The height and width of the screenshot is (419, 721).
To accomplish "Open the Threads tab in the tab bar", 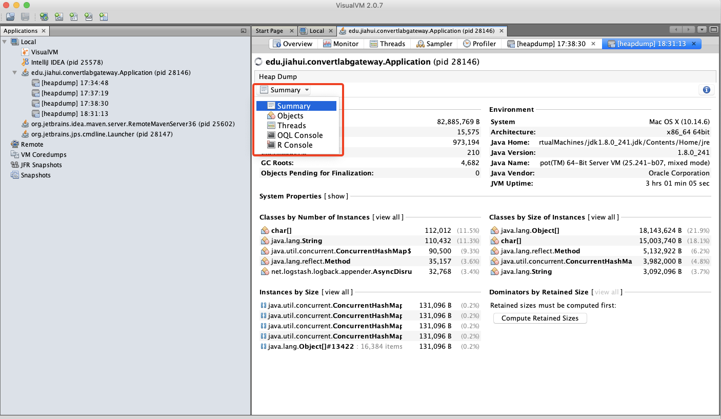I will pos(388,44).
